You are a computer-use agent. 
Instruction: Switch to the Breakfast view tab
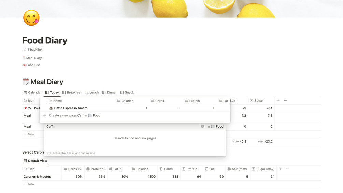[72, 92]
